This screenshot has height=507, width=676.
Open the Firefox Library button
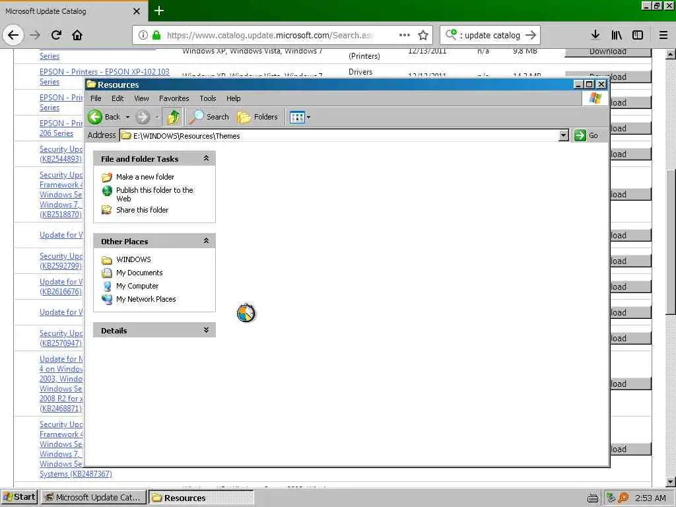pyautogui.click(x=617, y=35)
